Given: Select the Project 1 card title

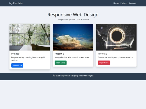Looking at the screenshot, I should click(x=16, y=54).
